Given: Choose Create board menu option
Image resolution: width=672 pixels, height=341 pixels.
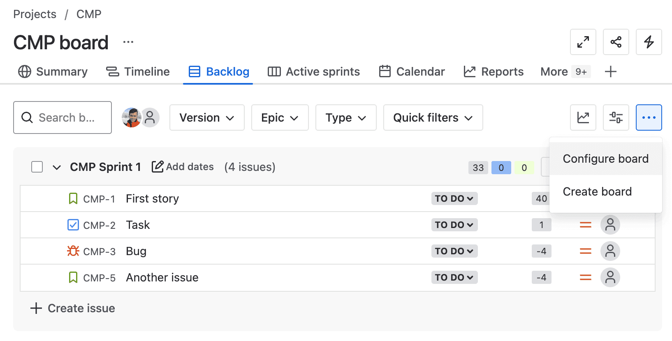Looking at the screenshot, I should (597, 191).
